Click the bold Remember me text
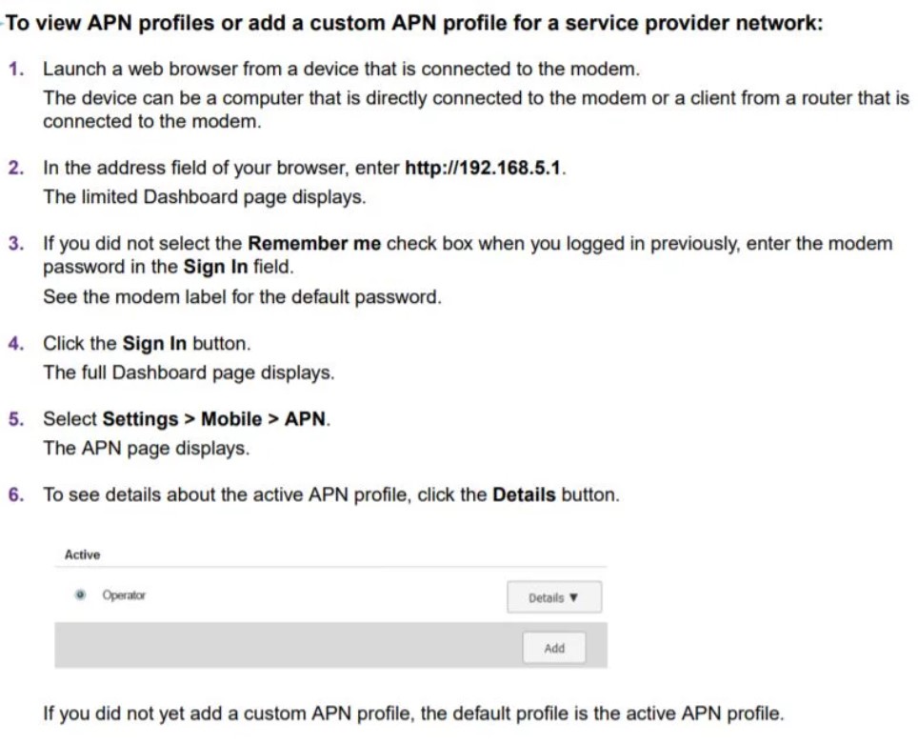This screenshot has width=918, height=745. click(x=314, y=244)
